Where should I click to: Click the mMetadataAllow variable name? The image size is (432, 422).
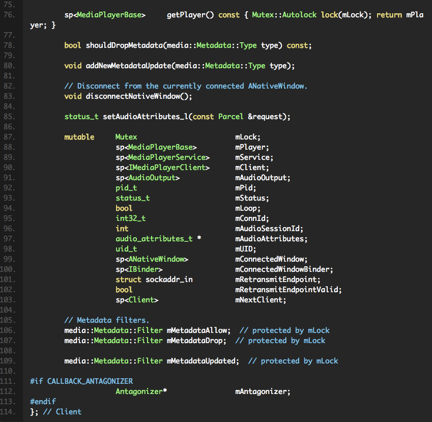(198, 330)
